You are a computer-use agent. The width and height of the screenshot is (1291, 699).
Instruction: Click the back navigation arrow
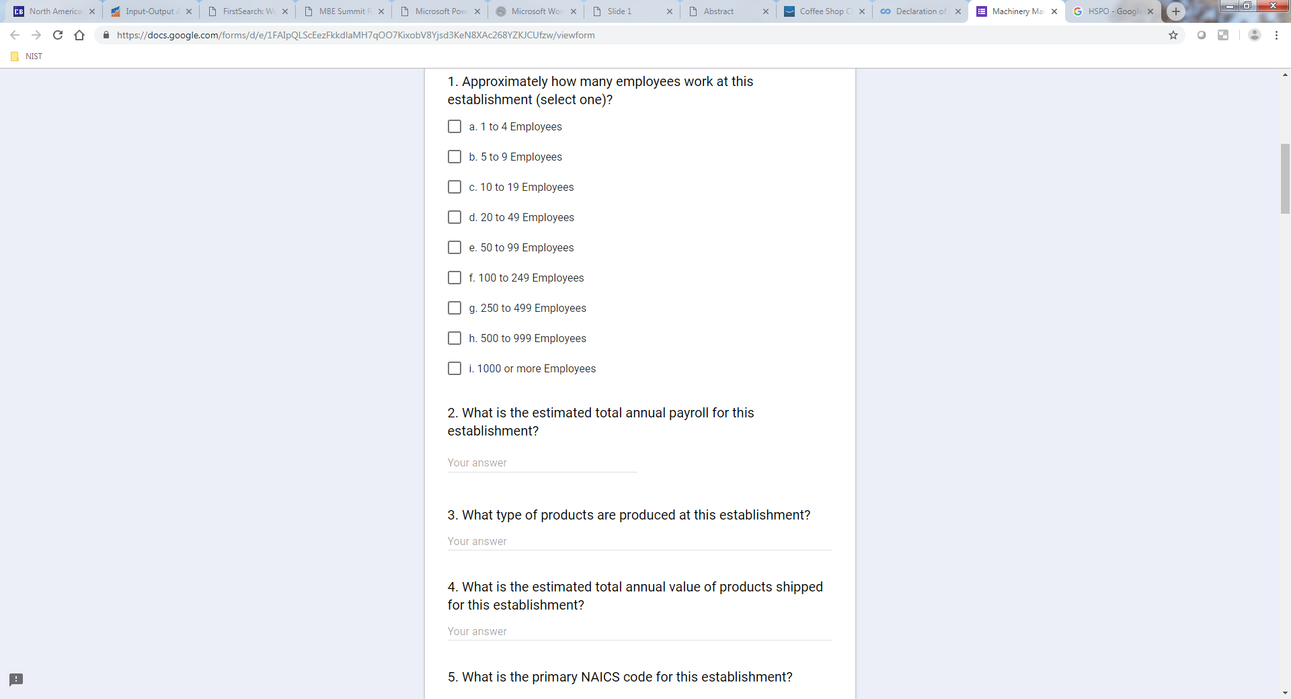coord(15,35)
